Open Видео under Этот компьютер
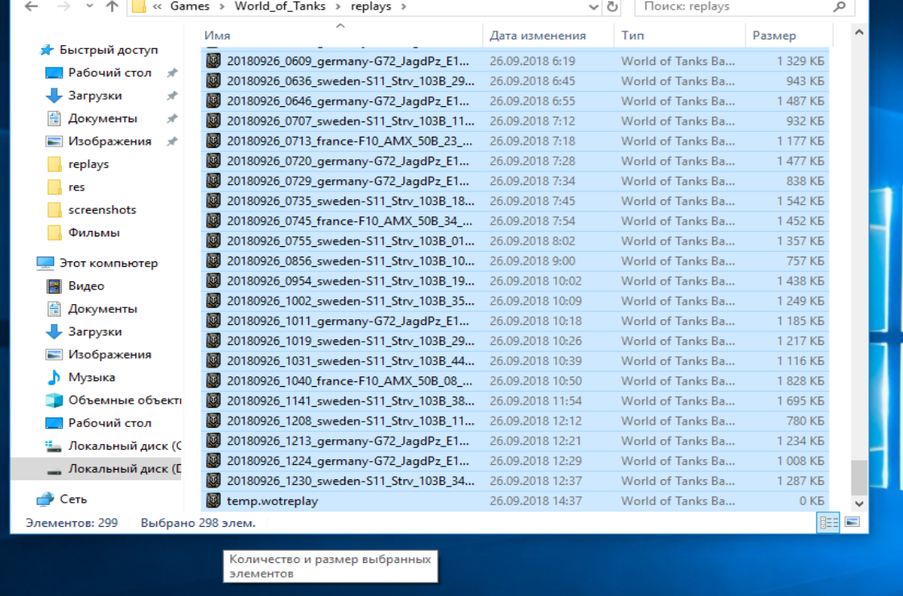903x596 pixels. pos(86,286)
